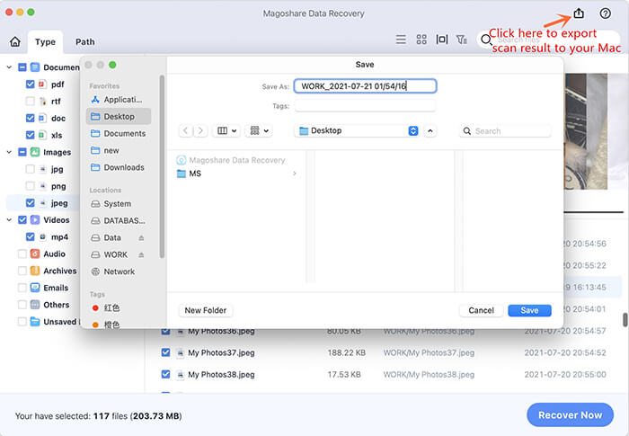
Task: Click the New Folder button
Action: [206, 310]
